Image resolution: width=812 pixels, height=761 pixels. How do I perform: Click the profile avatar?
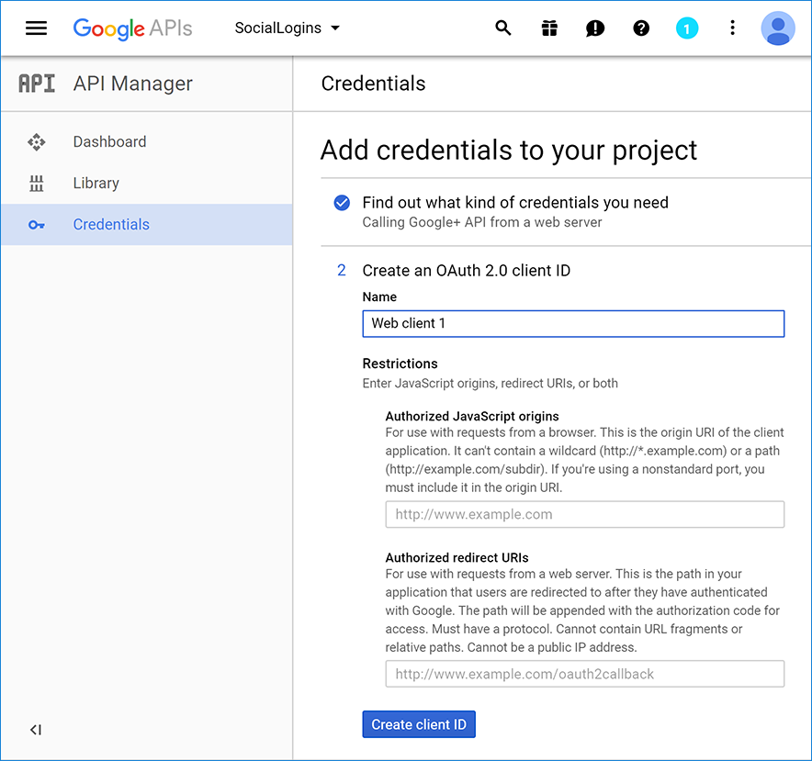coord(777,28)
